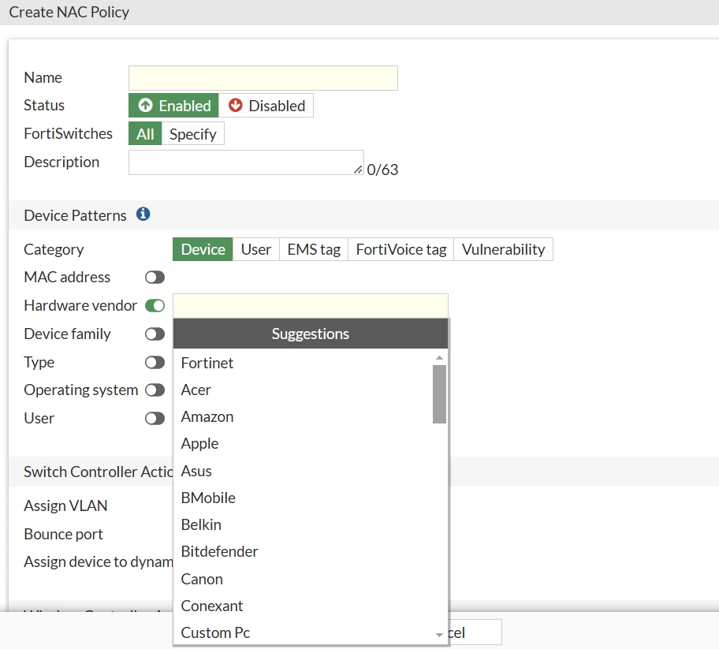Choose Conexant in suggestions dropdown
The width and height of the screenshot is (719, 649).
[303, 606]
